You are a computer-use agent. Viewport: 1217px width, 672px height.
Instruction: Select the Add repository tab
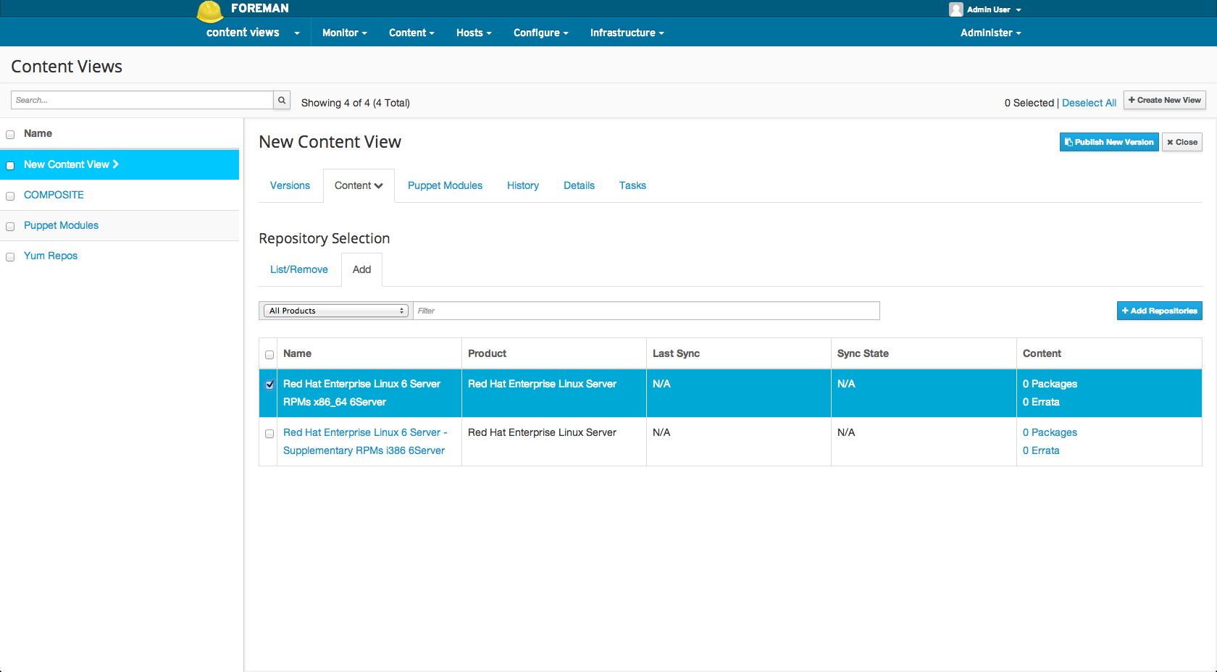point(361,269)
